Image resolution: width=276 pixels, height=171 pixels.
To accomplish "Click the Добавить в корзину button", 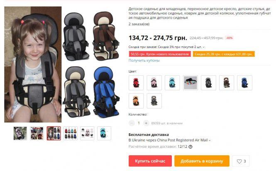I will (202, 161).
